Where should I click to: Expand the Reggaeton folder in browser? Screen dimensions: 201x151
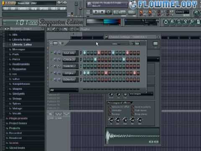click(x=19, y=69)
